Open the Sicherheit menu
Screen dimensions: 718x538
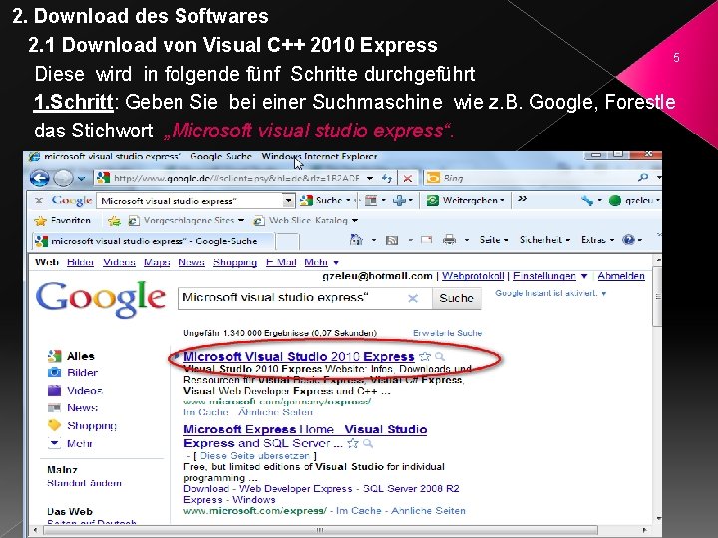click(x=544, y=240)
